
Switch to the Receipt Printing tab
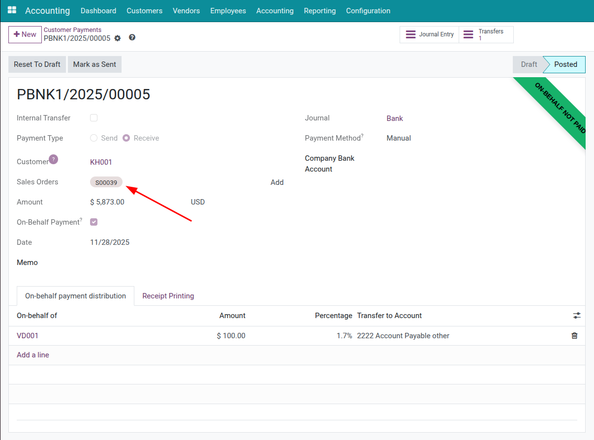168,296
